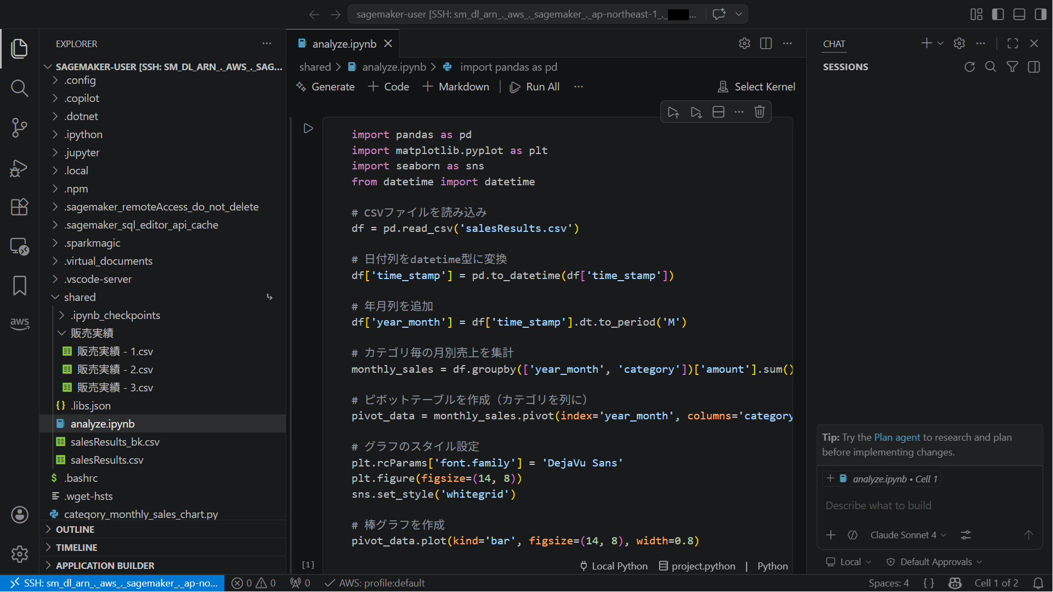Open notebook toolbar more actions menu

point(579,87)
